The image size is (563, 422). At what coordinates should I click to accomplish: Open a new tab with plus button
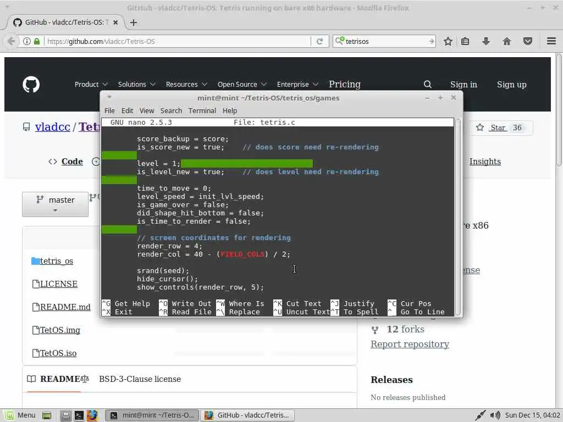[x=133, y=23]
